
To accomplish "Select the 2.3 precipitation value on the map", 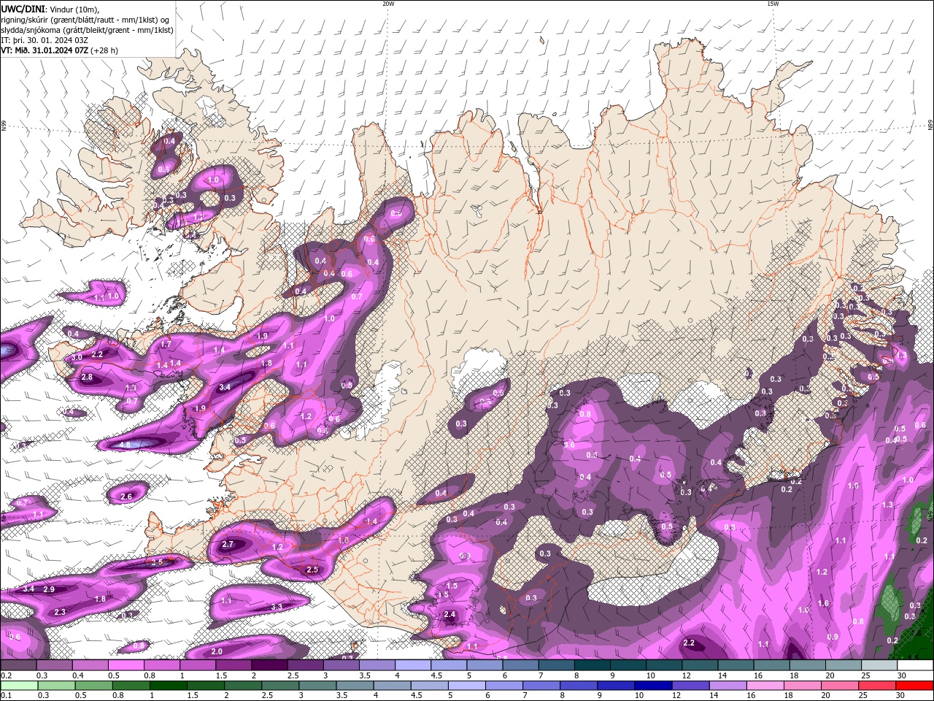I will [60, 612].
